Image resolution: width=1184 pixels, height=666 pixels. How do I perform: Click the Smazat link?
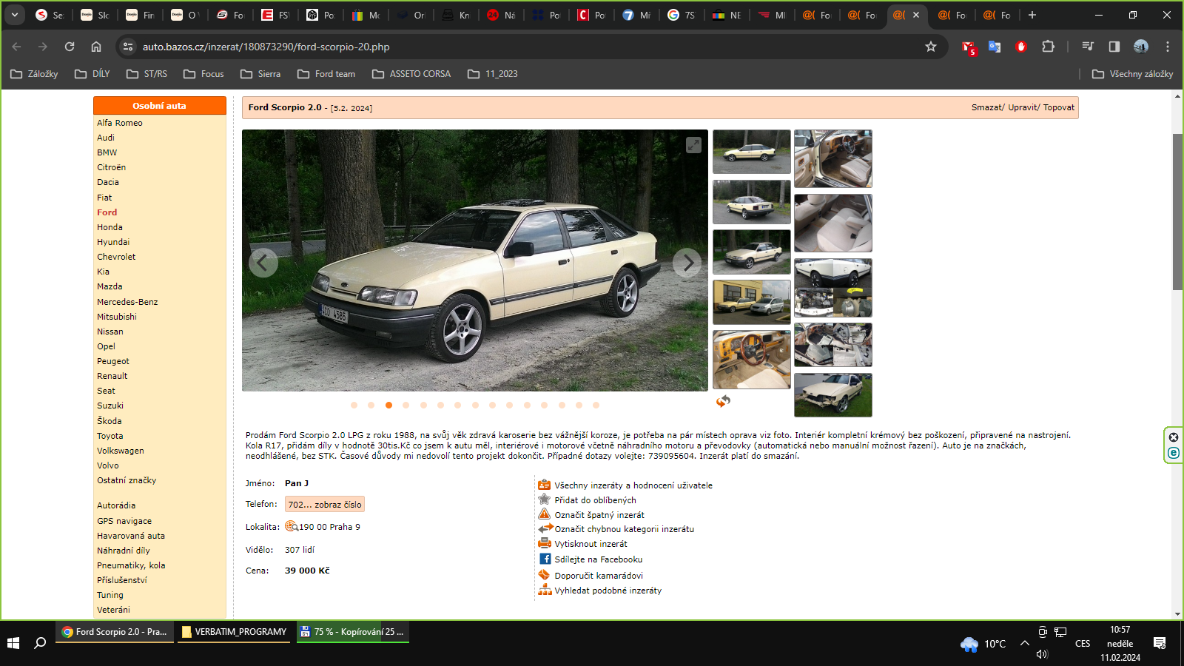point(987,107)
